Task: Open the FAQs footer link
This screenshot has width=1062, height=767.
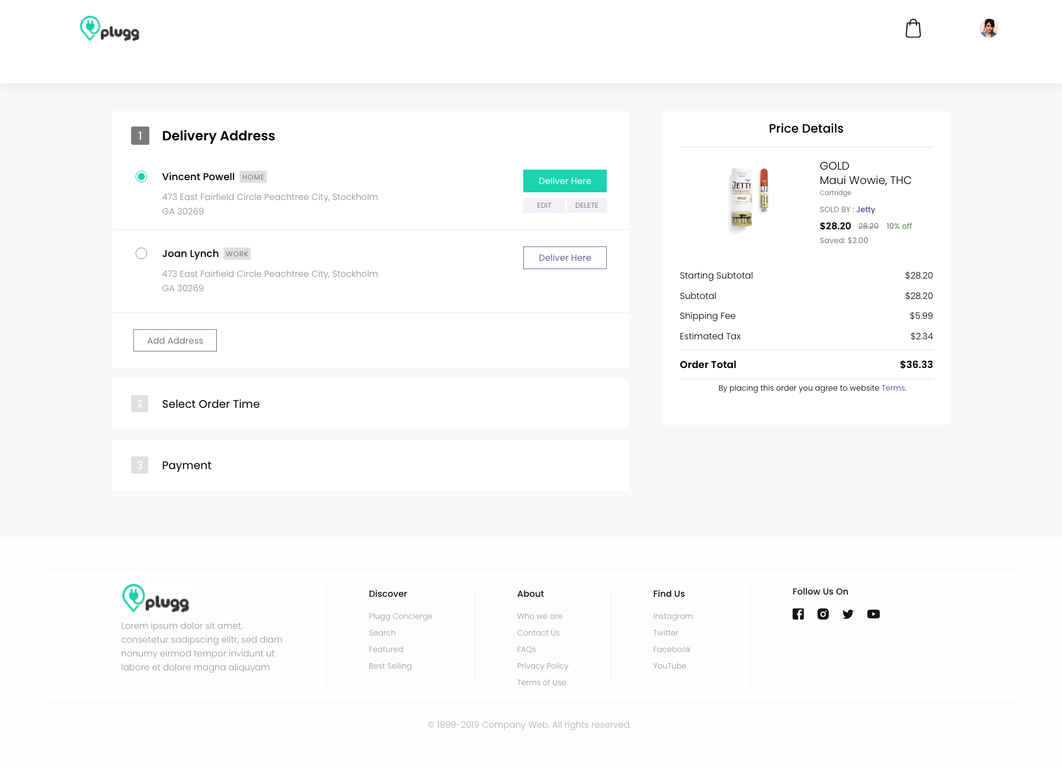Action: pos(527,649)
